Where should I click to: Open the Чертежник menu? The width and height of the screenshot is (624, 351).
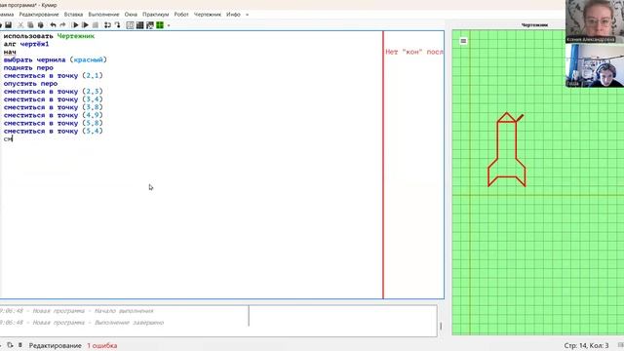208,15
